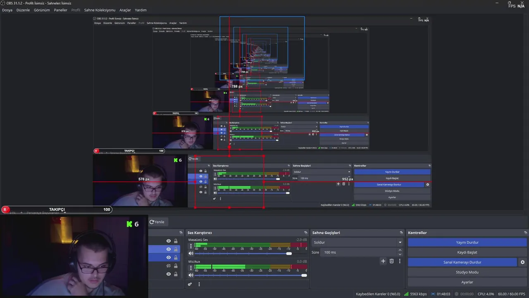Mute the Mic/Aux speaker icon
This screenshot has height=298, width=529.
(191, 275)
